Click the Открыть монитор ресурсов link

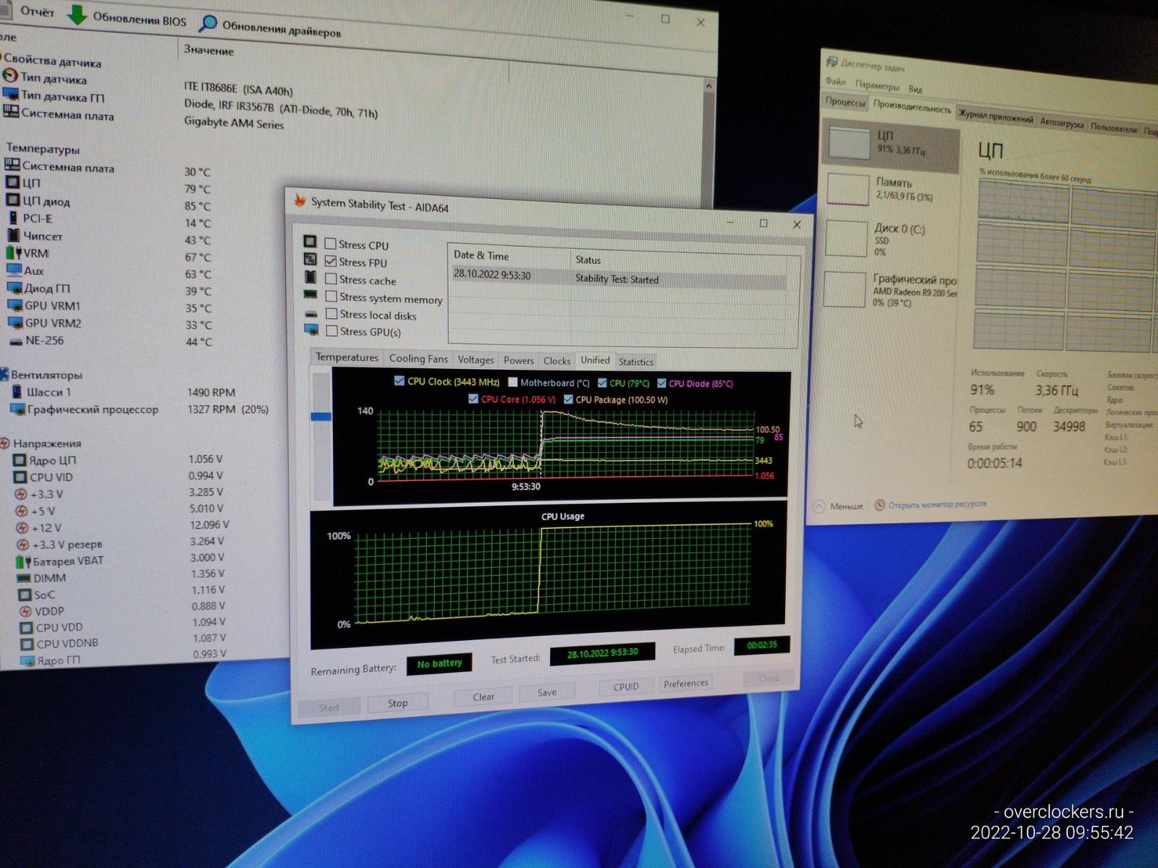[x=937, y=504]
